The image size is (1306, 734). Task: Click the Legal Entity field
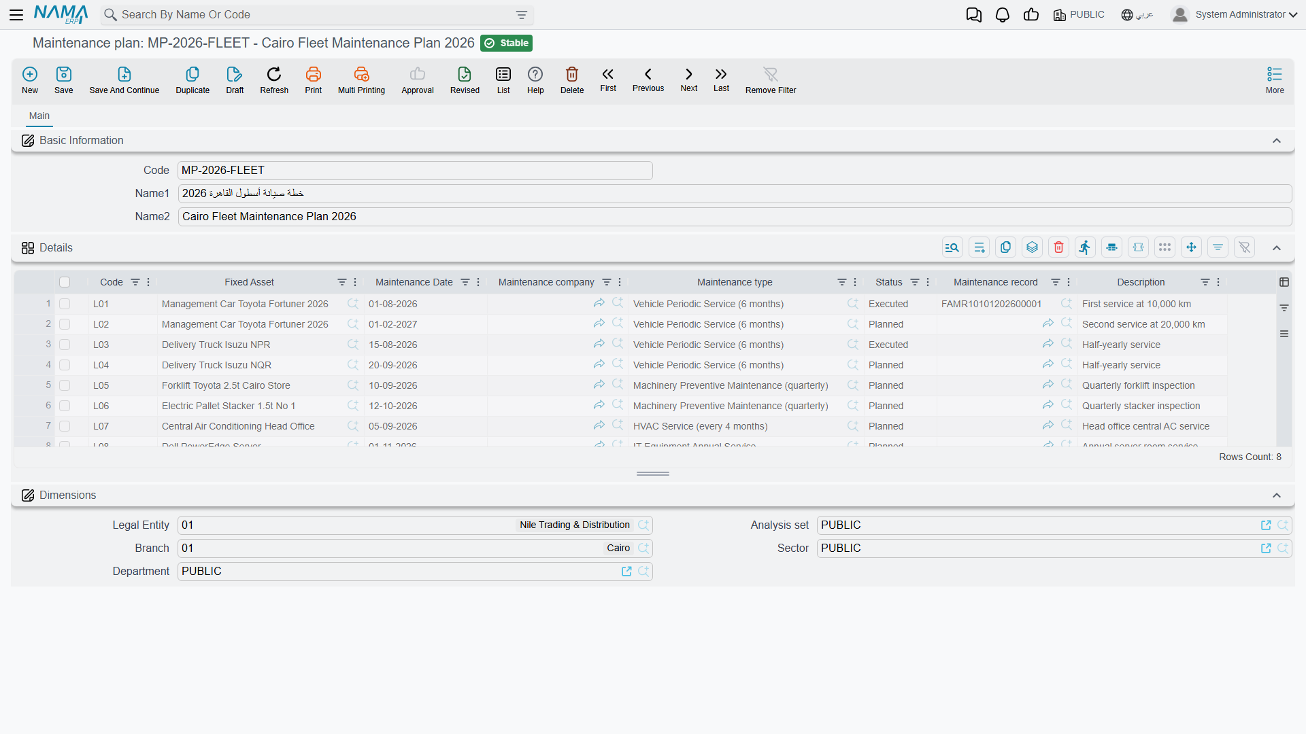[415, 525]
